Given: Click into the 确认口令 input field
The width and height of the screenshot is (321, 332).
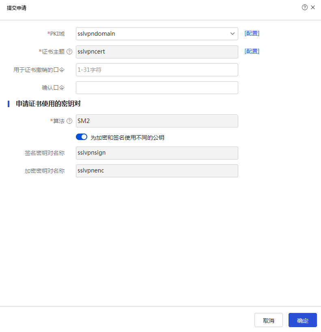Looking at the screenshot, I should [x=157, y=88].
